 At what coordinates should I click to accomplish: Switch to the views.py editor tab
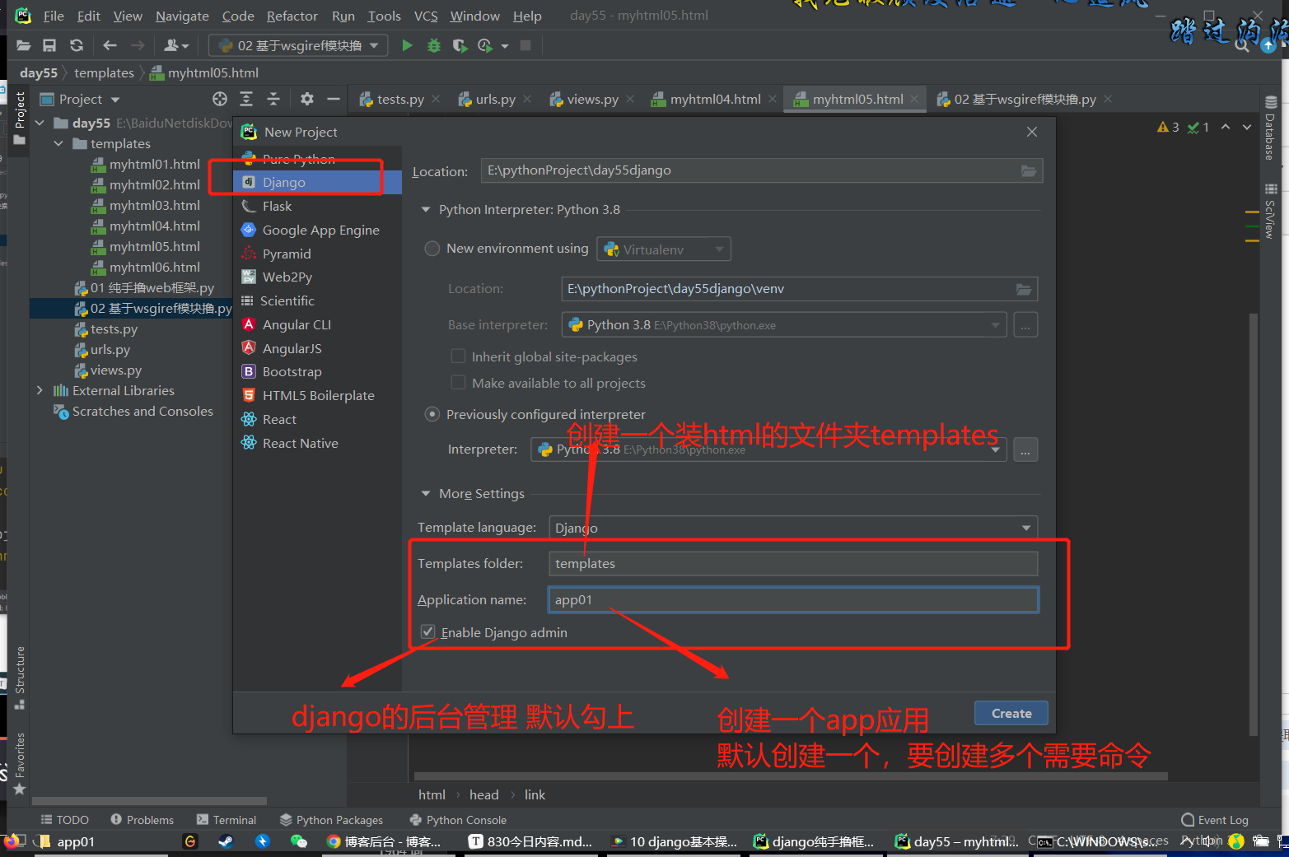point(592,100)
